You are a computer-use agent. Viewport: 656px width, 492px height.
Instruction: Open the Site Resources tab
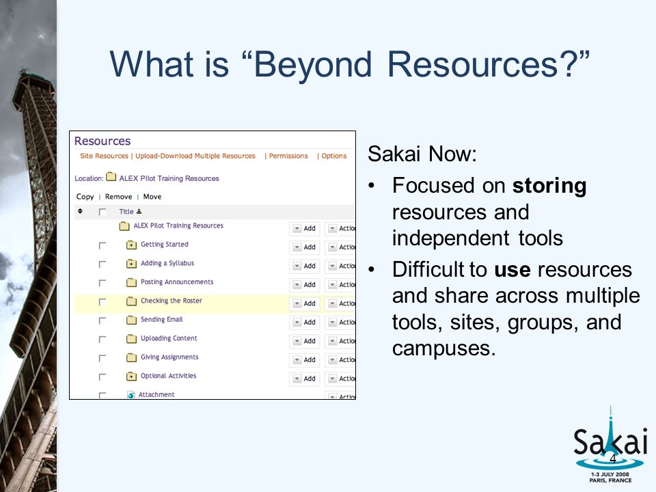click(x=104, y=156)
